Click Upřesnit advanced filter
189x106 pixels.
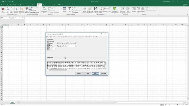pos(75,12)
